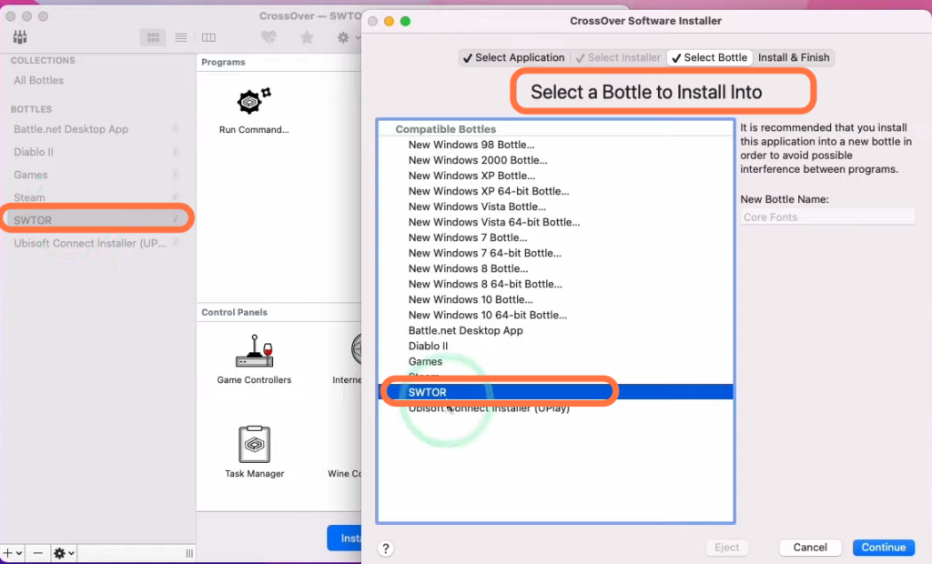This screenshot has width=932, height=564.
Task: Switch to column view in CrossOver
Action: 208,37
